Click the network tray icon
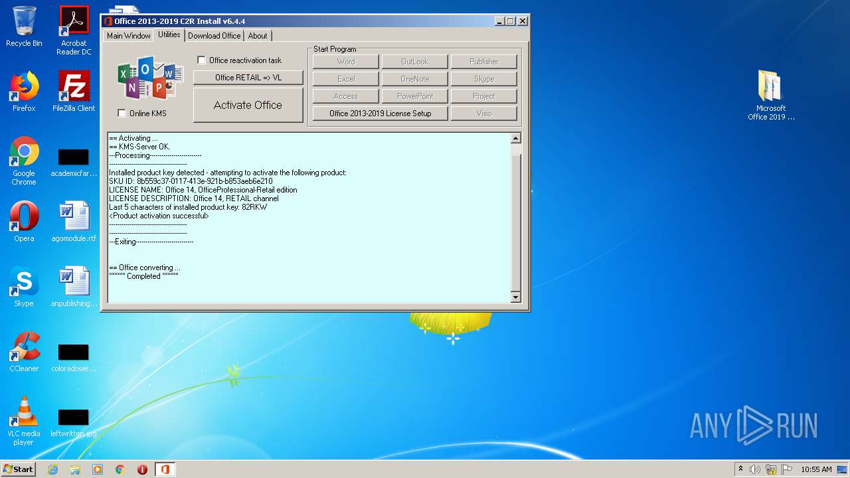This screenshot has height=478, width=850. point(771,469)
